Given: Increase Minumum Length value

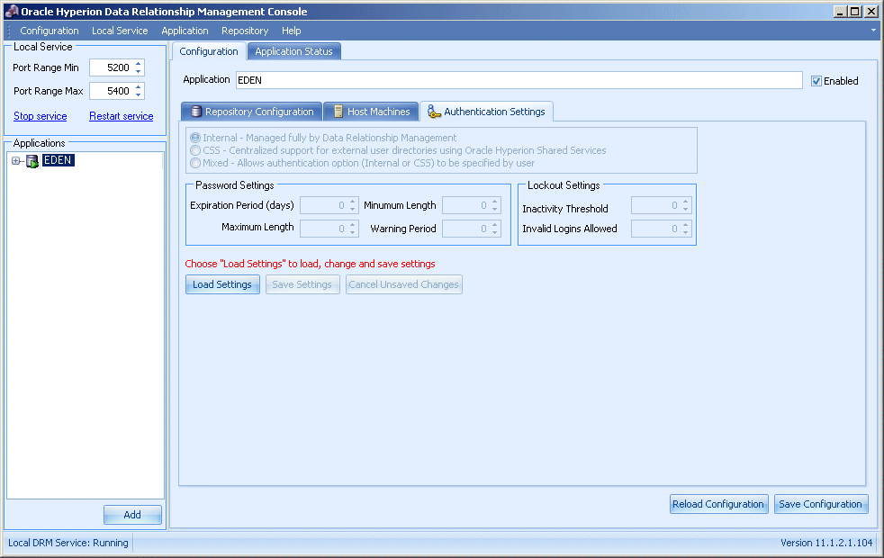Looking at the screenshot, I should (x=494, y=202).
